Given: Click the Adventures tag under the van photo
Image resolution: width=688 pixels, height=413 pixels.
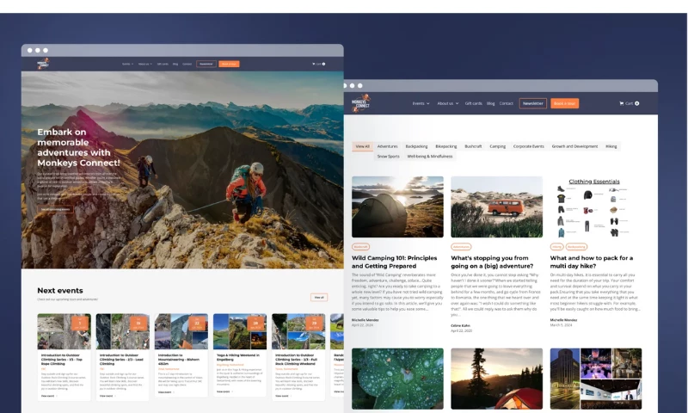Looking at the screenshot, I should coord(461,247).
